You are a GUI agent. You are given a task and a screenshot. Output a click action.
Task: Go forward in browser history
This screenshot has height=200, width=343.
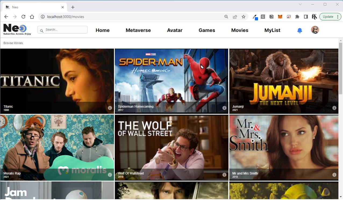point(15,17)
